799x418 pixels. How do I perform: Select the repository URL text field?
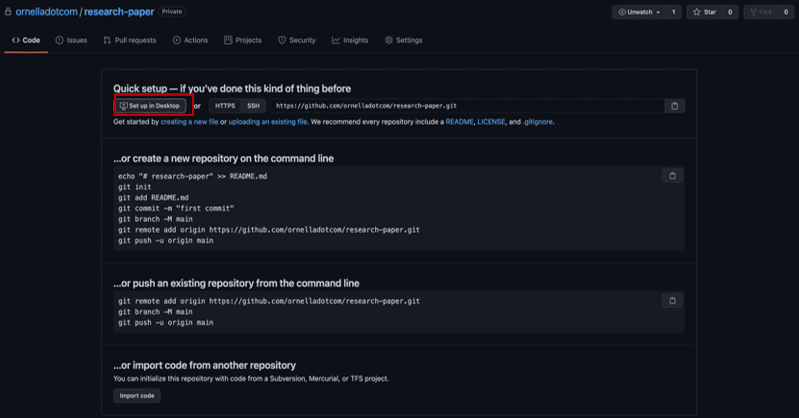point(467,106)
